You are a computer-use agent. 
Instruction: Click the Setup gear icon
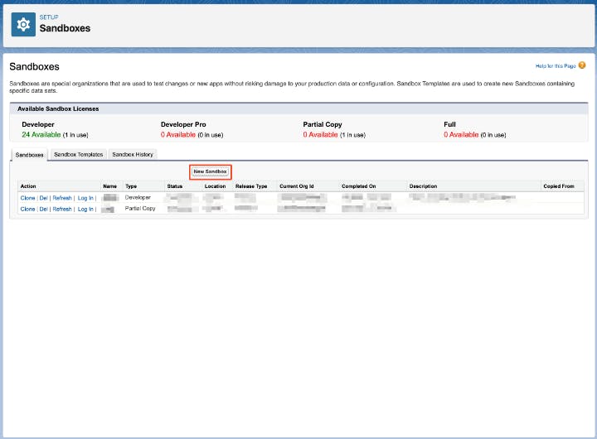[x=23, y=24]
